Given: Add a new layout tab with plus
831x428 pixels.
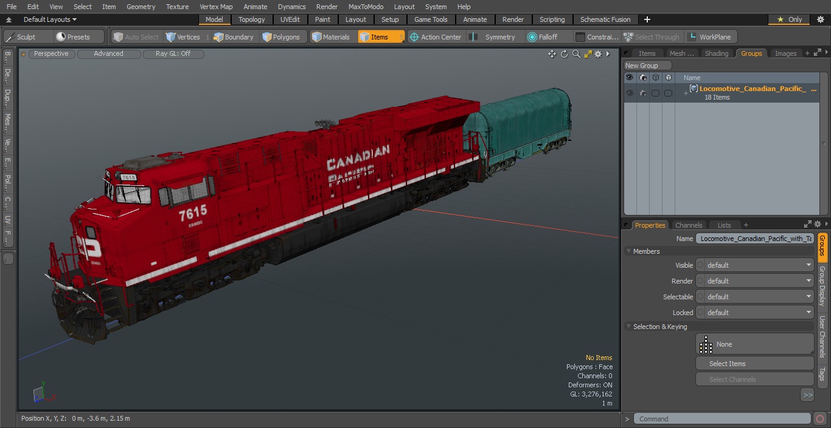Looking at the screenshot, I should click(647, 19).
